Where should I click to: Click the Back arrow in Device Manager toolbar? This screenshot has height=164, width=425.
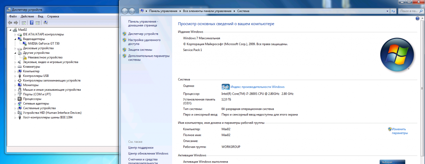(10, 23)
